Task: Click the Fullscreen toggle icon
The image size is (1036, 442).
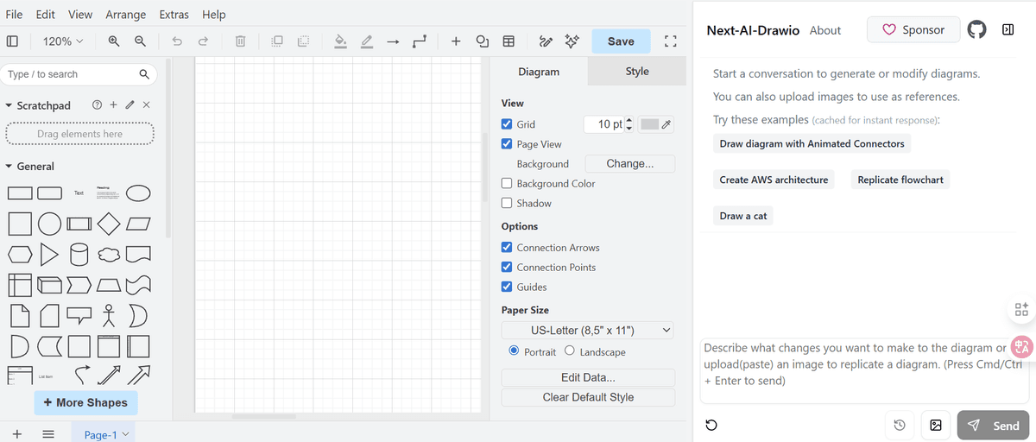Action: 670,41
